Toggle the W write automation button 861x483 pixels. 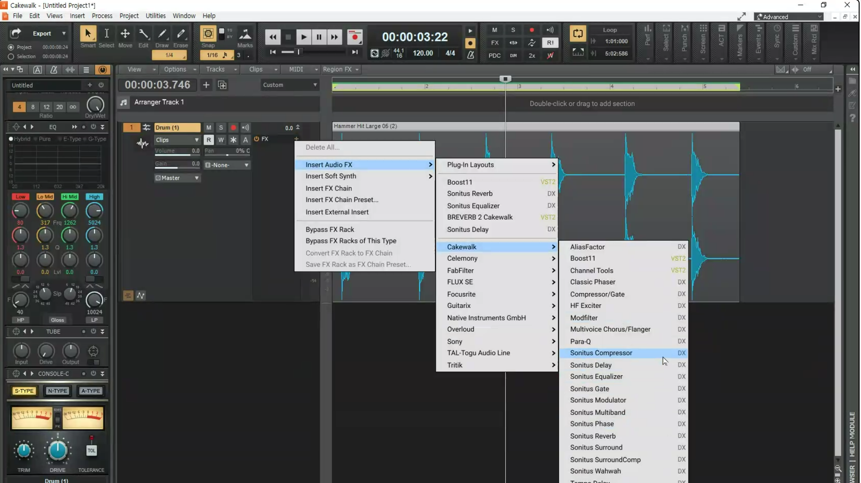point(221,140)
